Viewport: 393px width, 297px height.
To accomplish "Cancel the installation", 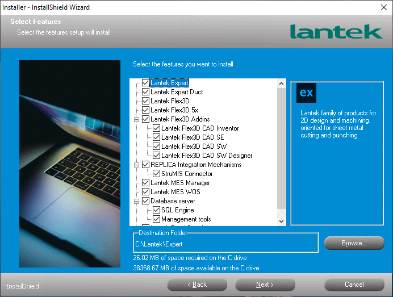I will [x=354, y=285].
